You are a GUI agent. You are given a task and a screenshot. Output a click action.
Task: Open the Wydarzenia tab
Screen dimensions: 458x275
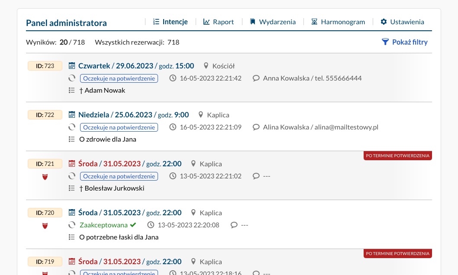[277, 21]
